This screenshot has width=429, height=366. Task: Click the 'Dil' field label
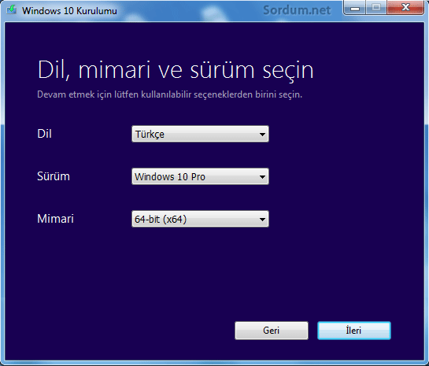click(44, 134)
